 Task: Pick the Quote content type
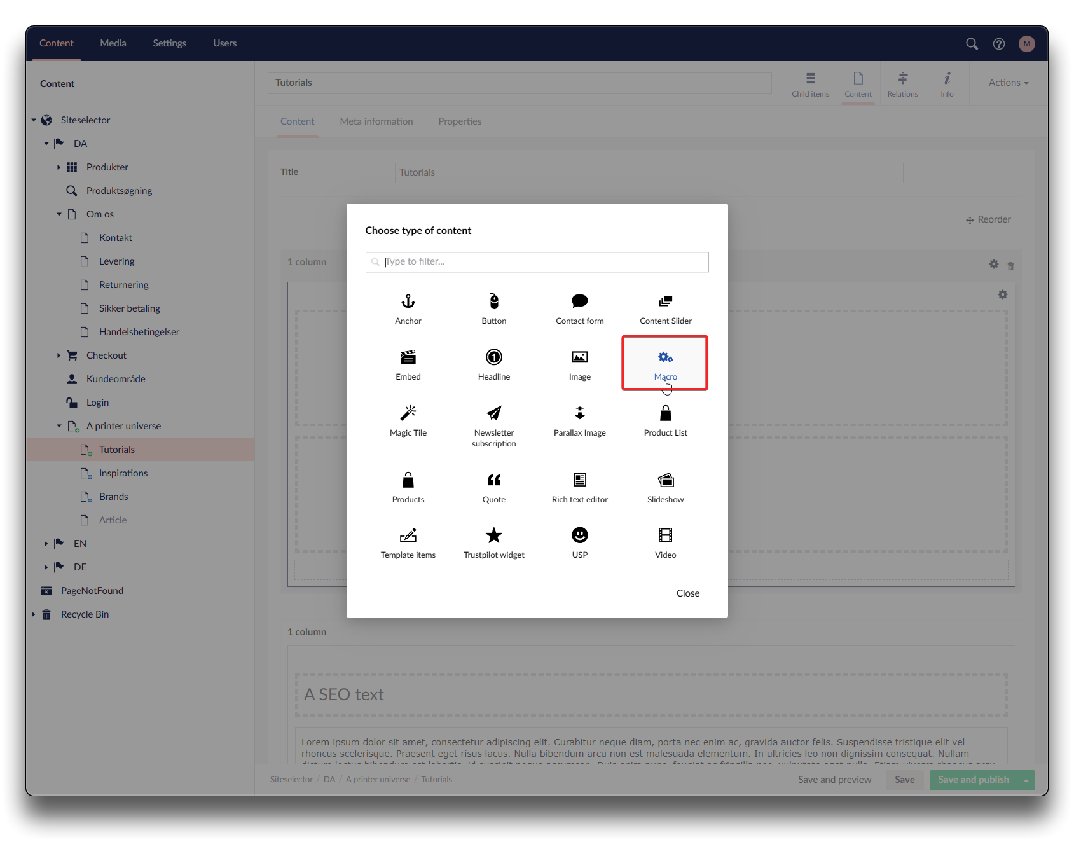point(493,487)
